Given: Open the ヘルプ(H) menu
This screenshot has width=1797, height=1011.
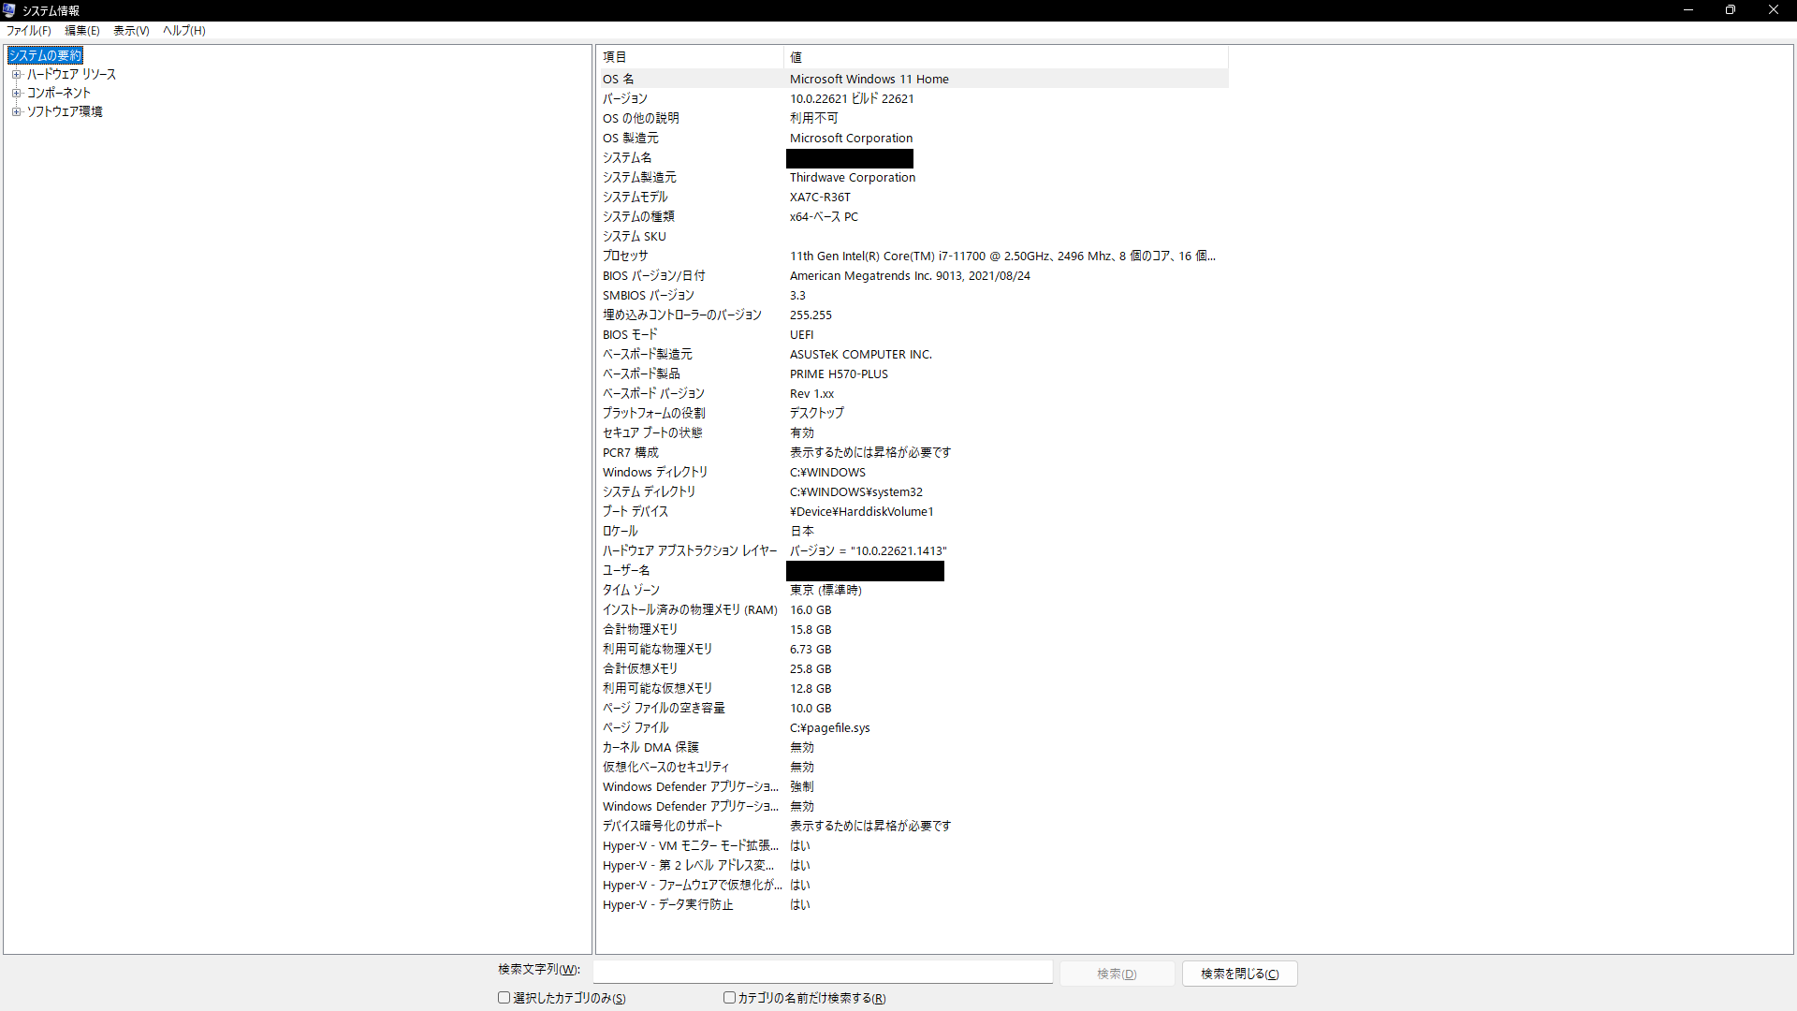Looking at the screenshot, I should pos(183,31).
